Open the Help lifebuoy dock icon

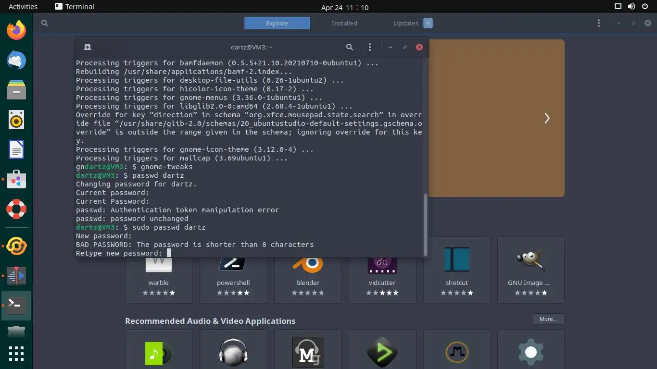click(16, 209)
